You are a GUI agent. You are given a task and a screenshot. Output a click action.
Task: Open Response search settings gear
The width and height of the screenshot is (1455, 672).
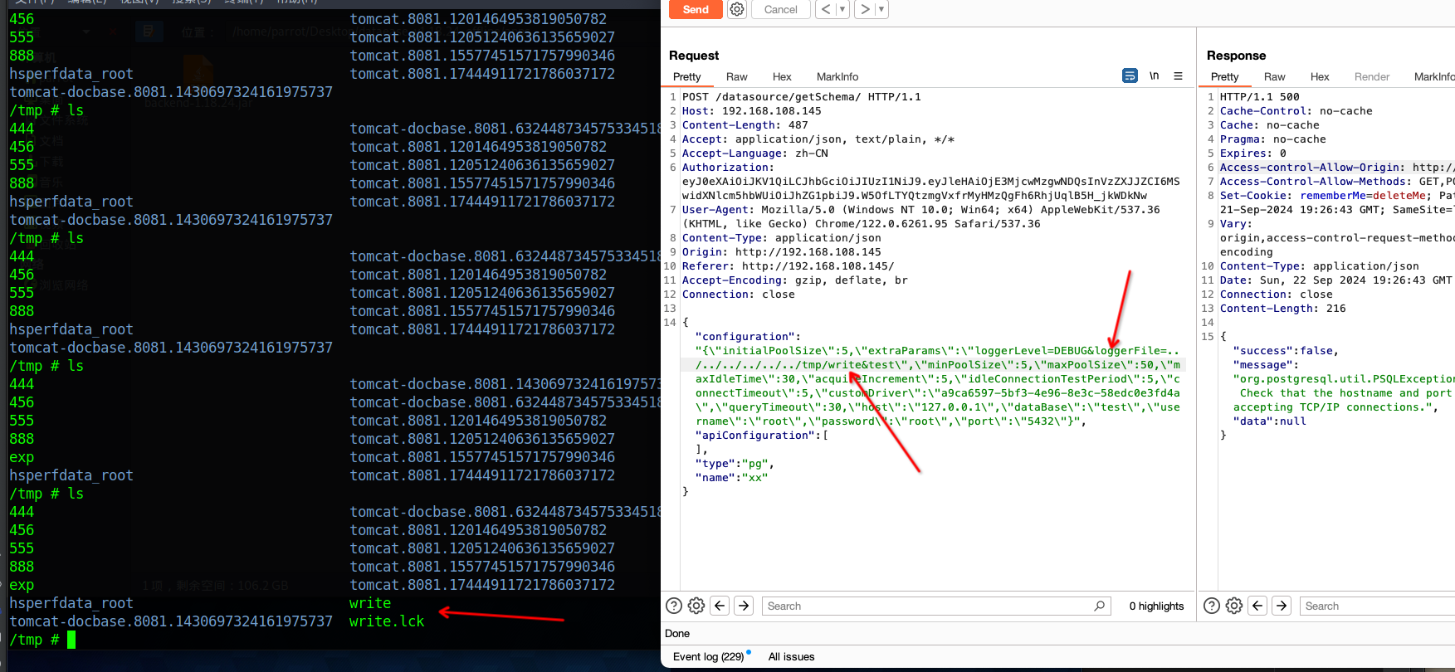[x=1234, y=606]
